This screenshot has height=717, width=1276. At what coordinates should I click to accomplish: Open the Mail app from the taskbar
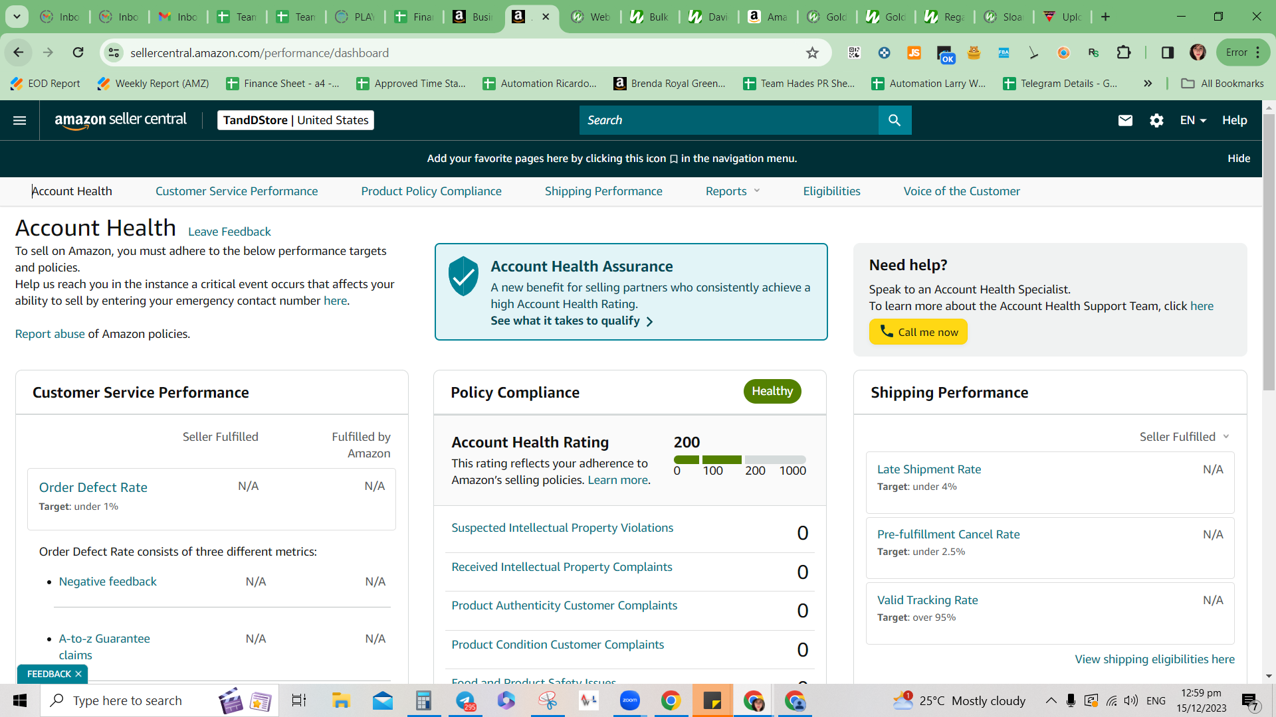click(382, 700)
